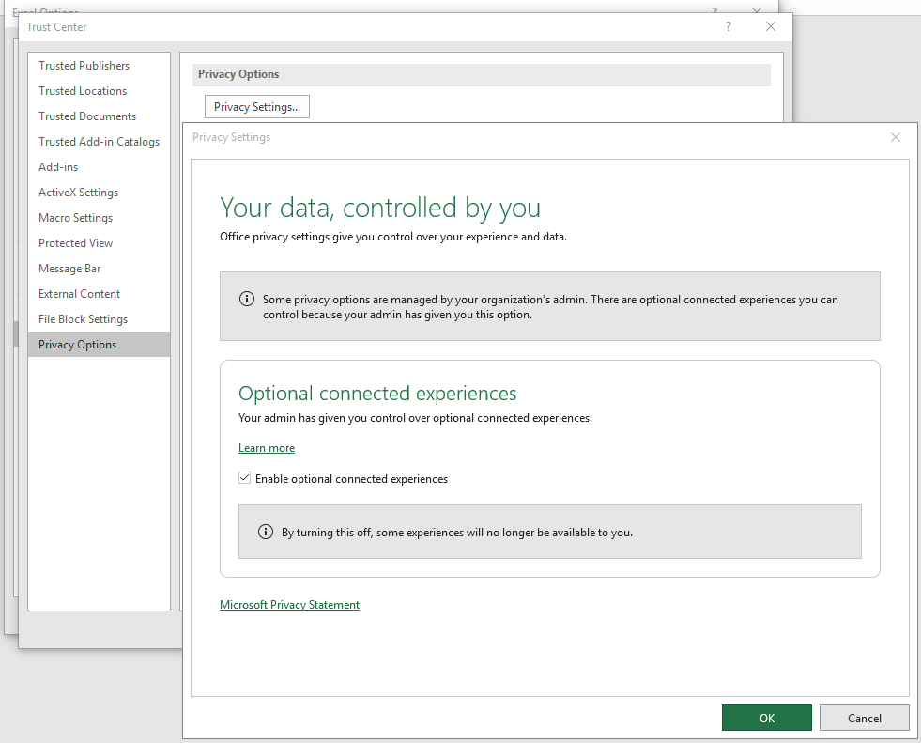The width and height of the screenshot is (921, 743).
Task: Open Macro Settings
Action: pos(75,217)
